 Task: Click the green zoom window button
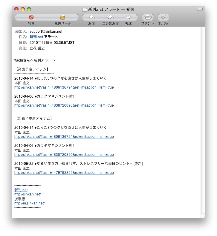point(29,9)
